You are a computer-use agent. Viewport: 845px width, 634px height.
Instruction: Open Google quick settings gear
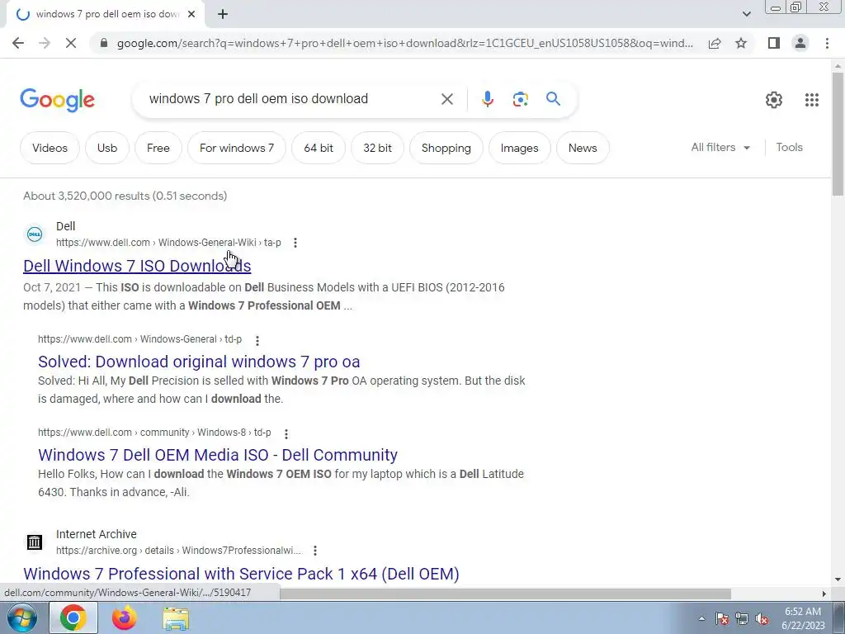(x=774, y=100)
